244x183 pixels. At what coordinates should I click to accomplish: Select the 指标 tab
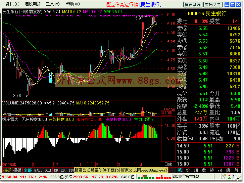7,170
